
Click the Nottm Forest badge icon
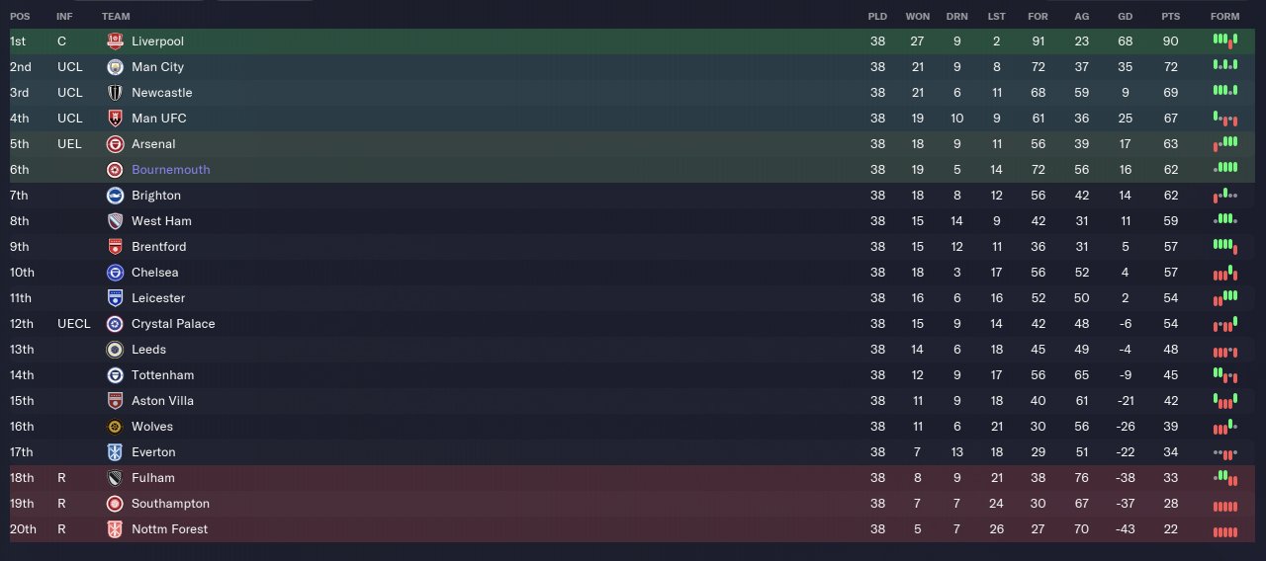[x=115, y=529]
